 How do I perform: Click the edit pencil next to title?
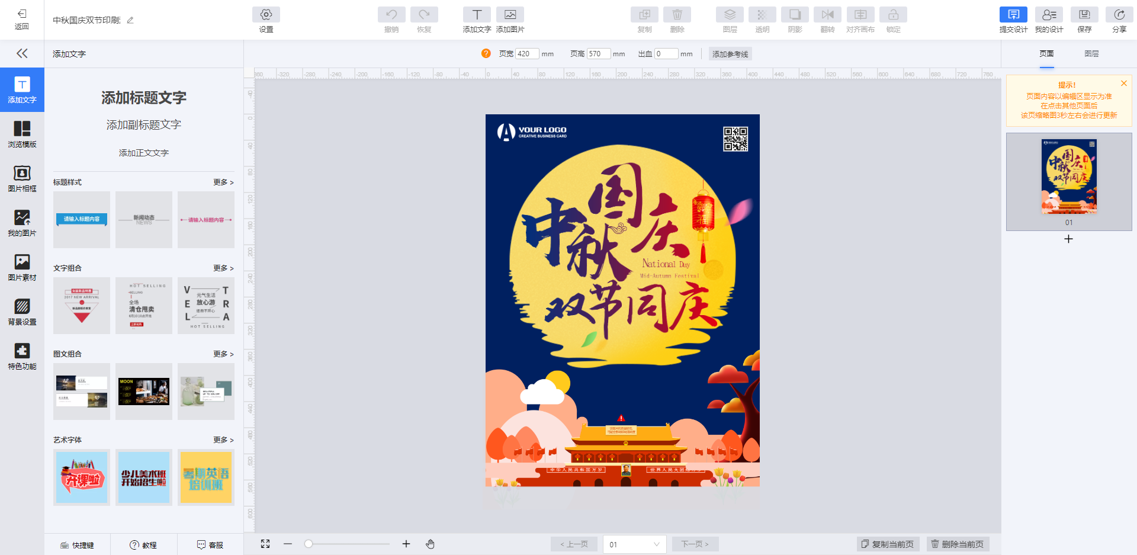click(x=130, y=20)
